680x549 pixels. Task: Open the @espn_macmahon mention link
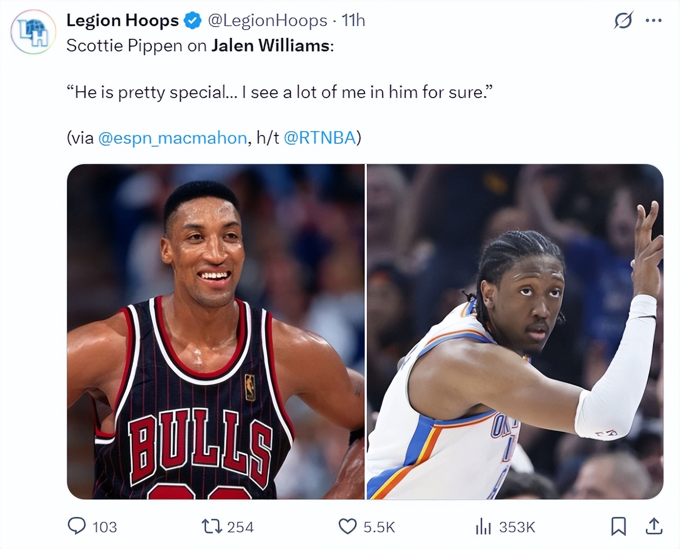click(173, 138)
